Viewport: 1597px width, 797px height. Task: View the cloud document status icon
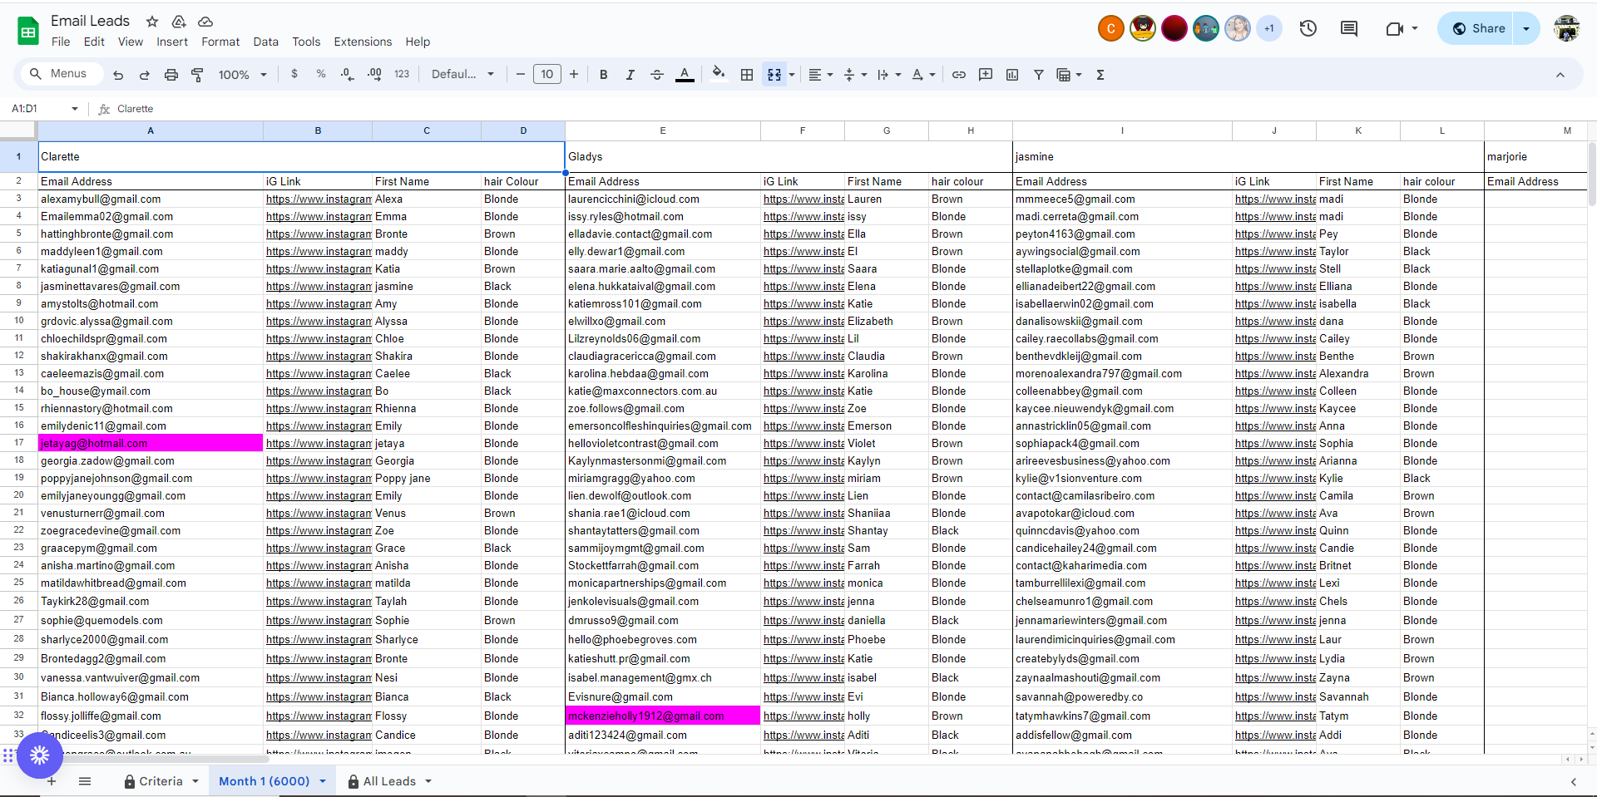[x=205, y=22]
